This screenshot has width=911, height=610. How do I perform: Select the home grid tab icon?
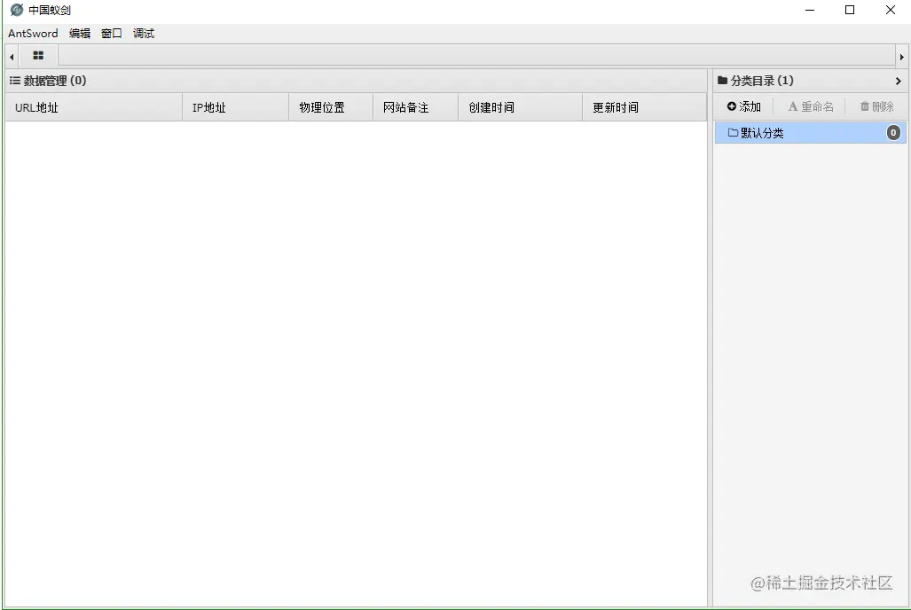38,56
